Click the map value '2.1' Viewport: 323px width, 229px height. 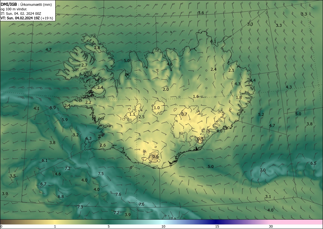point(231,70)
